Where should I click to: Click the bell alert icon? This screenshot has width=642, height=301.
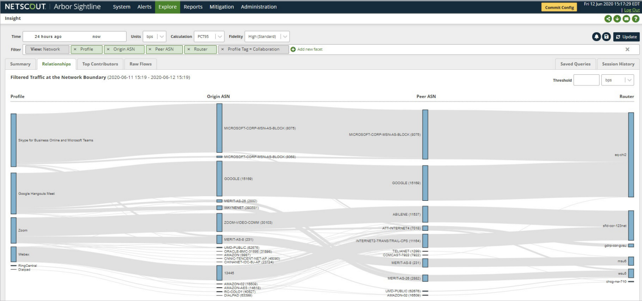point(597,37)
